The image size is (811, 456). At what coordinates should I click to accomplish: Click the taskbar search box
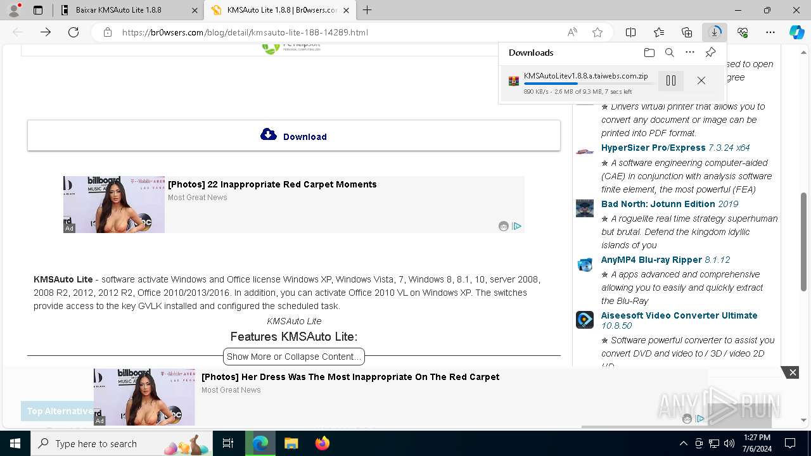(123, 443)
